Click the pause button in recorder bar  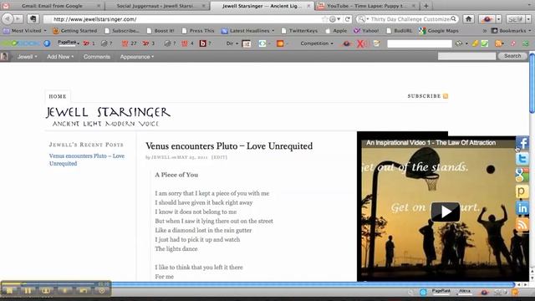click(28, 291)
